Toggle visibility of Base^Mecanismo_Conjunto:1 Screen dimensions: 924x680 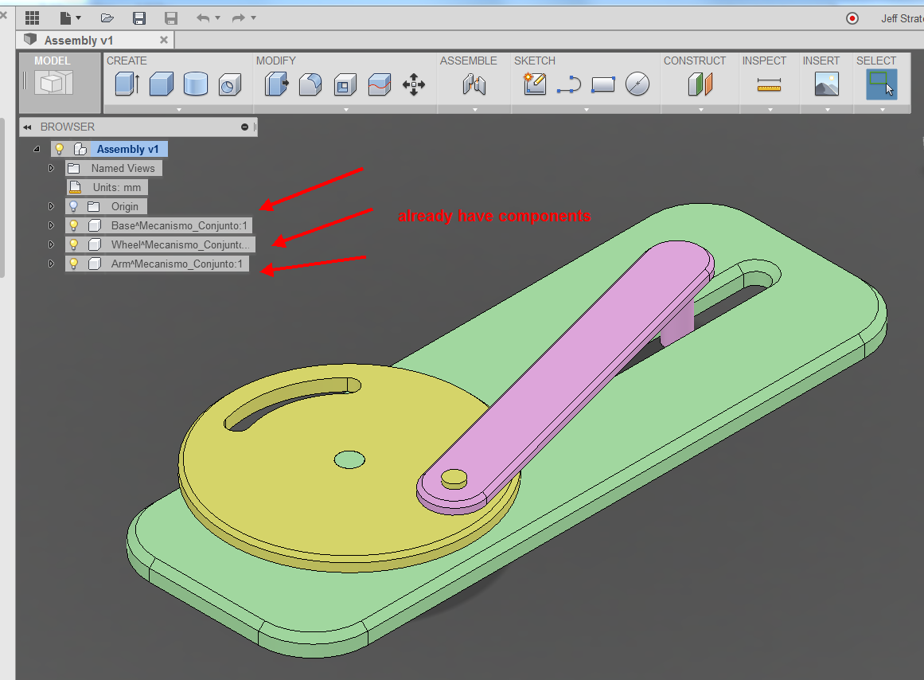pos(73,225)
